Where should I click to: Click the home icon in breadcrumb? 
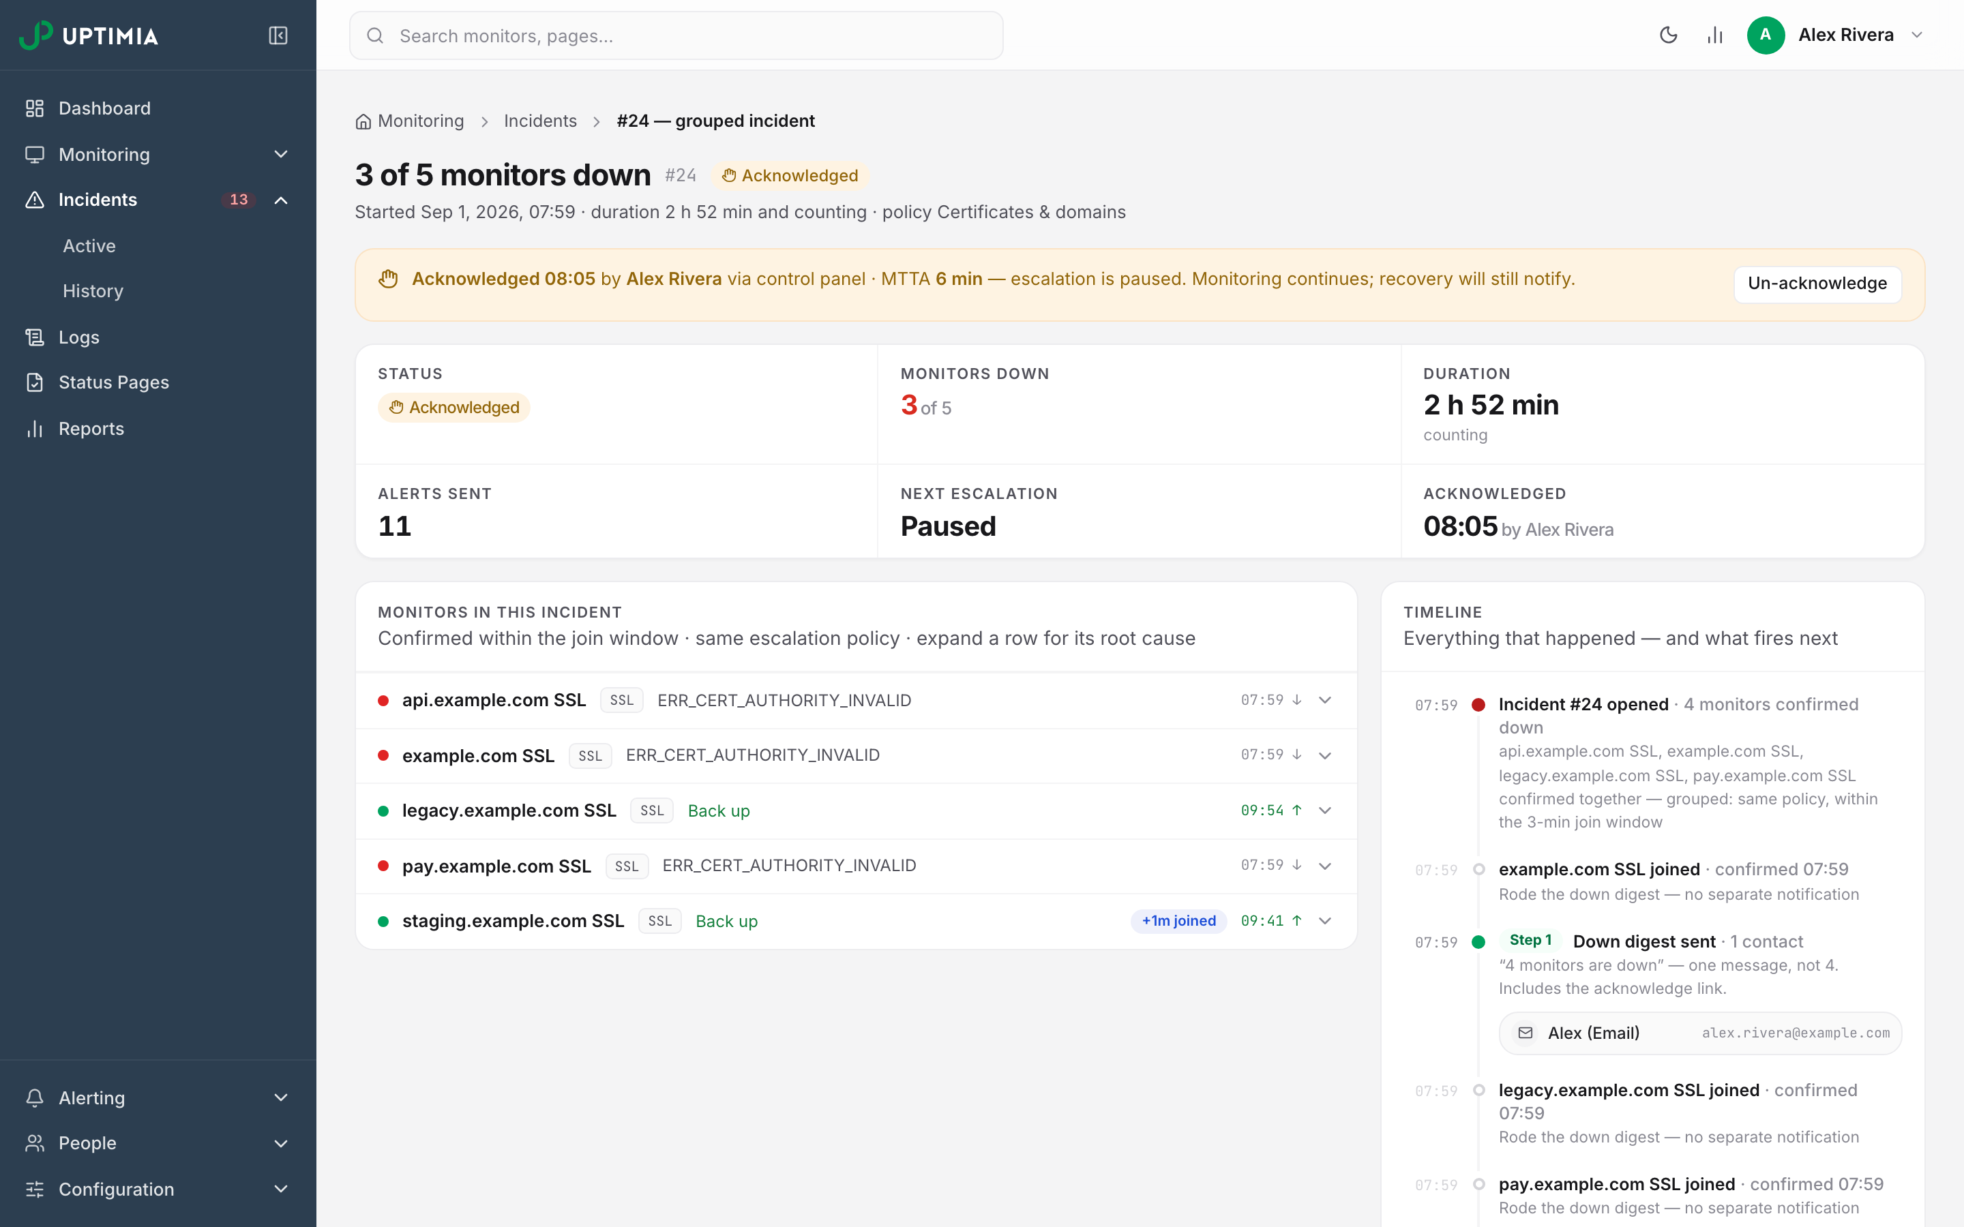[363, 122]
